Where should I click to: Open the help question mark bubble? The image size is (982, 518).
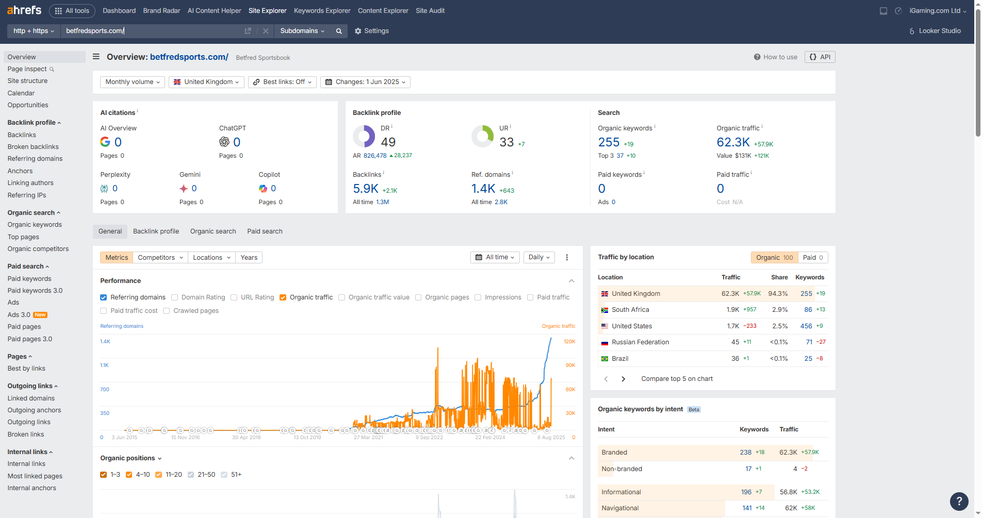(959, 500)
